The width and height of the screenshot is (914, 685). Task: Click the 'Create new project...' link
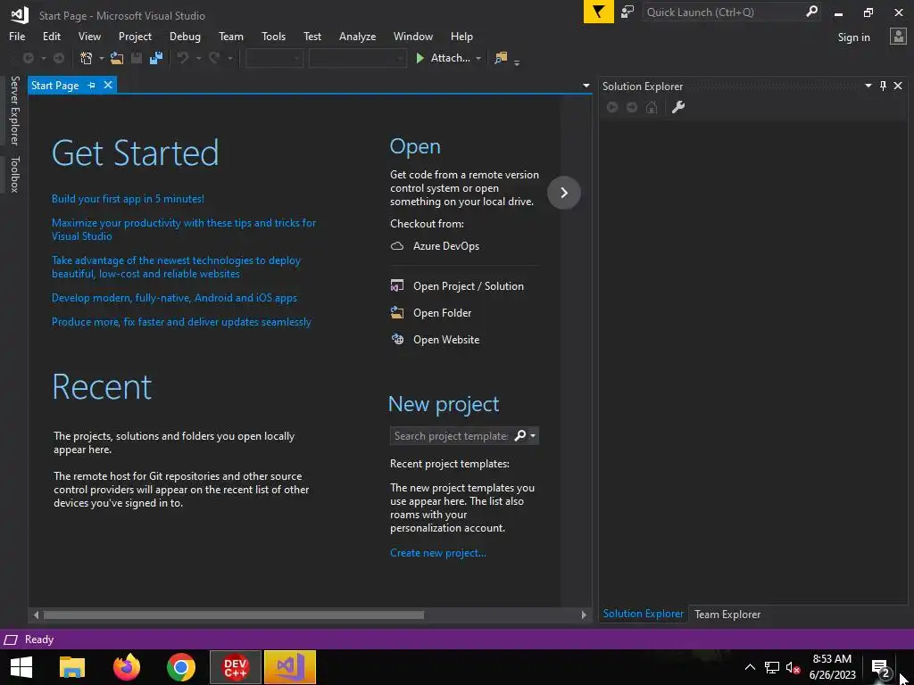click(437, 553)
